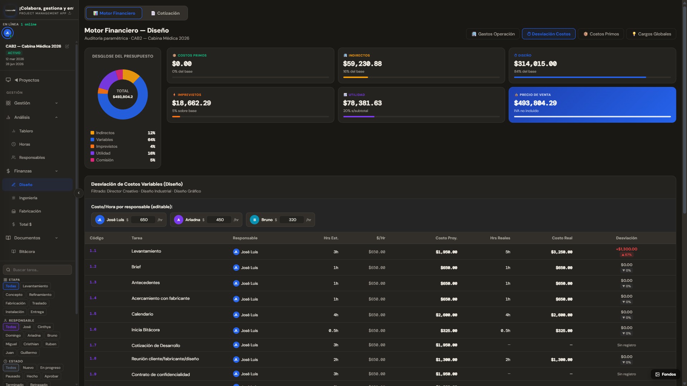Filter status by En progreso chip
The width and height of the screenshot is (687, 386).
click(50, 368)
